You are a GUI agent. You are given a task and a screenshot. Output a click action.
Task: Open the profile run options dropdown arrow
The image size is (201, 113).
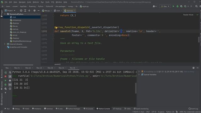pyautogui.click(x=188, y=6)
